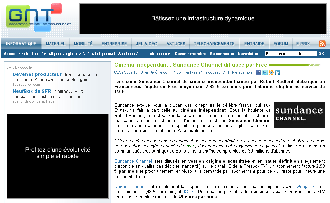The width and height of the screenshot is (330, 203).
Task: Open the Devenez producteur ad link
Action: (x=37, y=74)
